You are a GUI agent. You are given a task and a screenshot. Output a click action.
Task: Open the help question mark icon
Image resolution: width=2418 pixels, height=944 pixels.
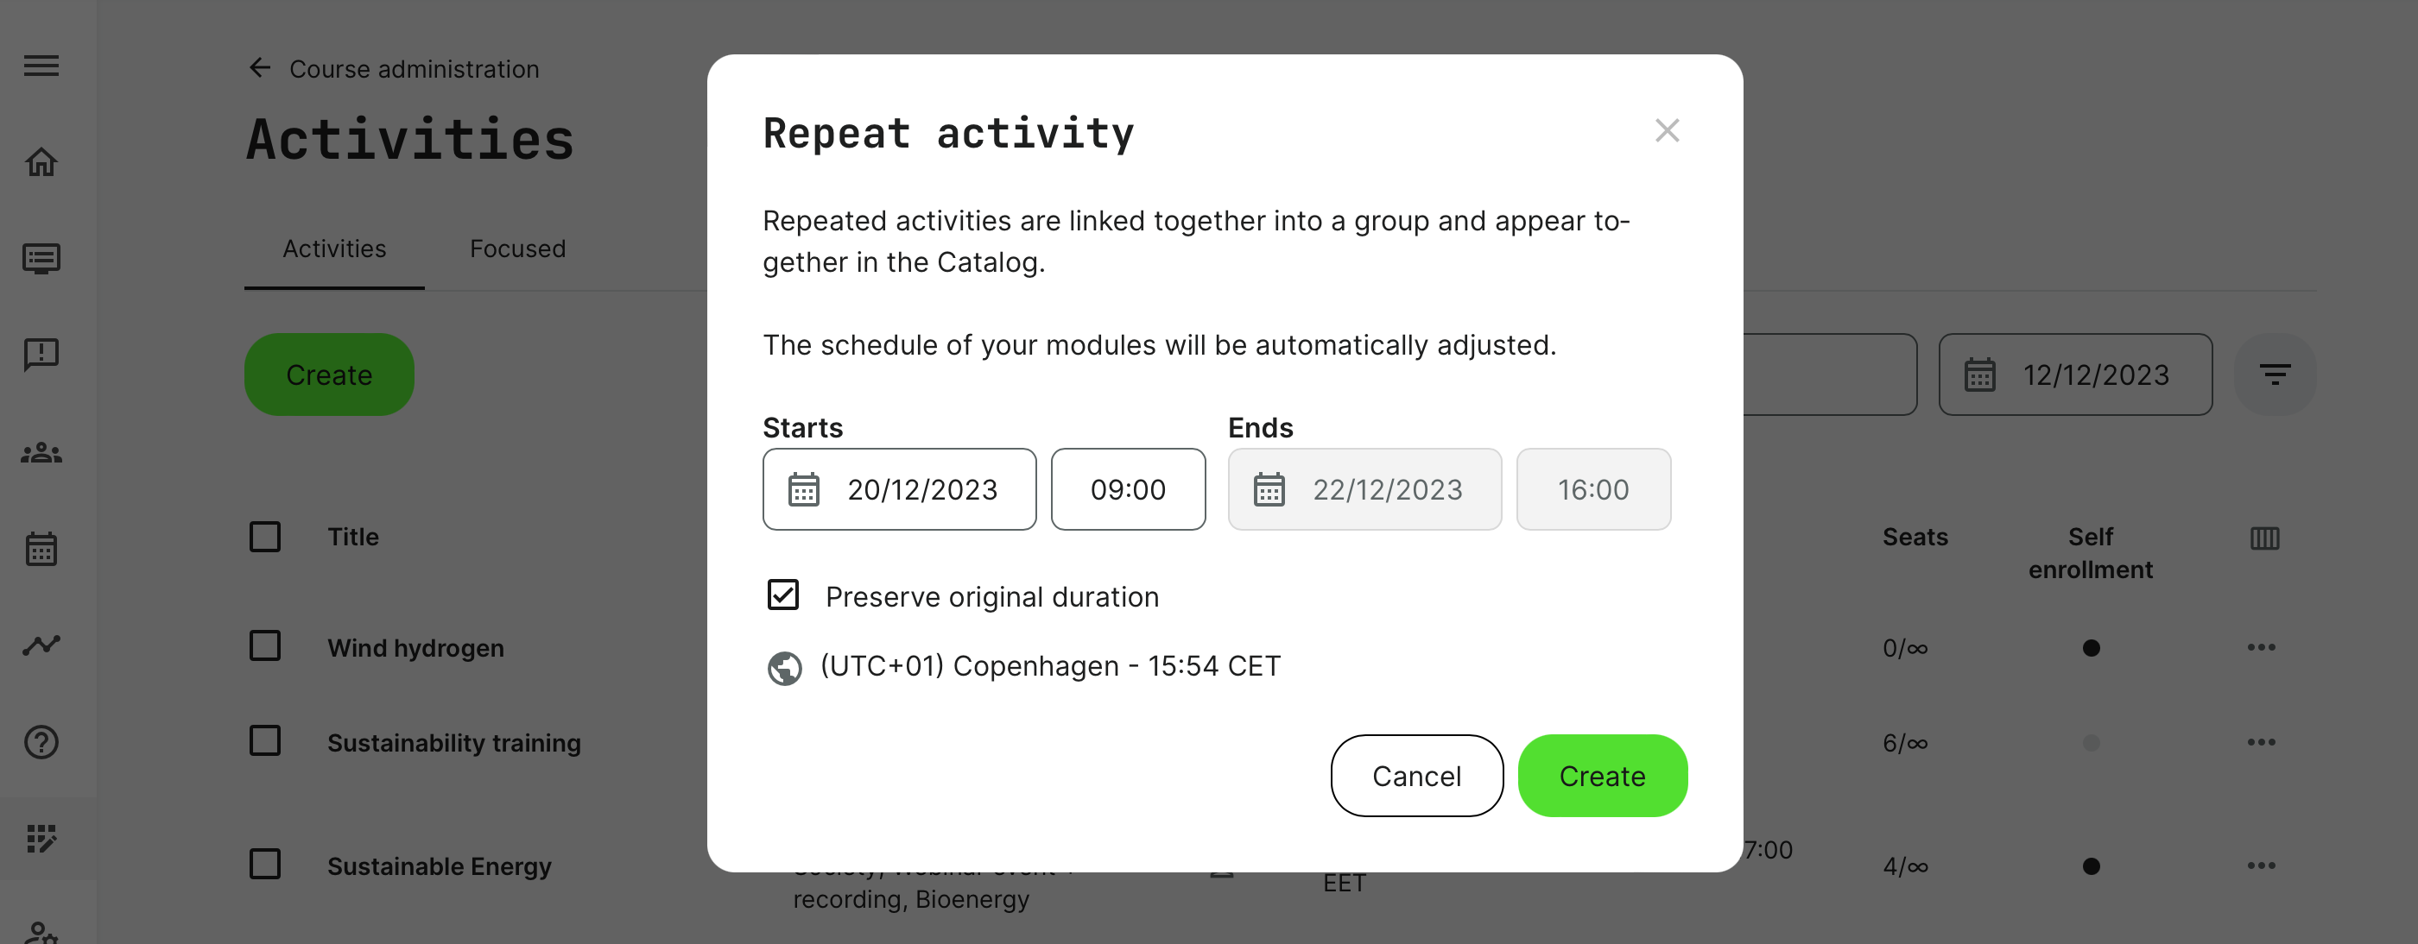click(41, 742)
